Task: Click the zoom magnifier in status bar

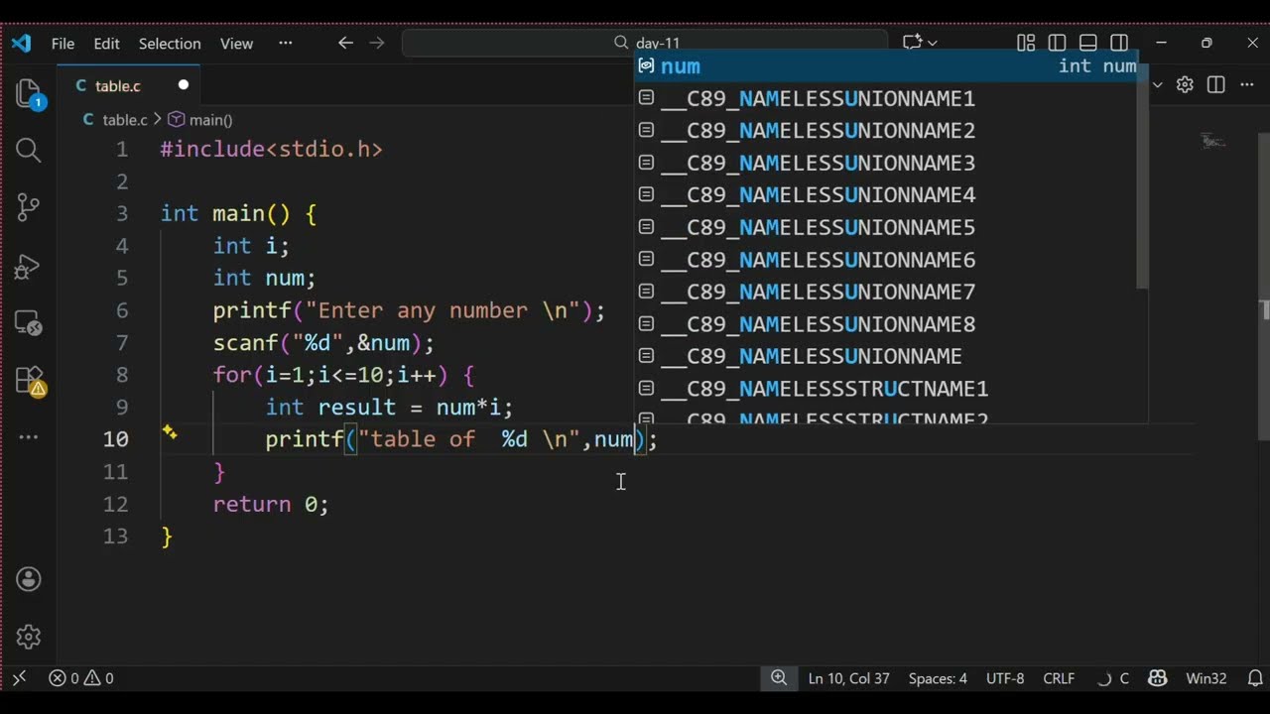Action: [x=779, y=678]
